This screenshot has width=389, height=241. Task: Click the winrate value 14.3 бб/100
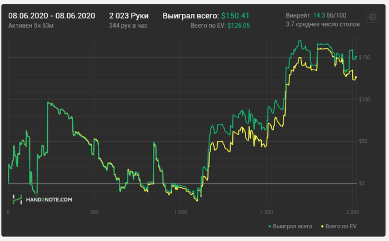pos(330,16)
